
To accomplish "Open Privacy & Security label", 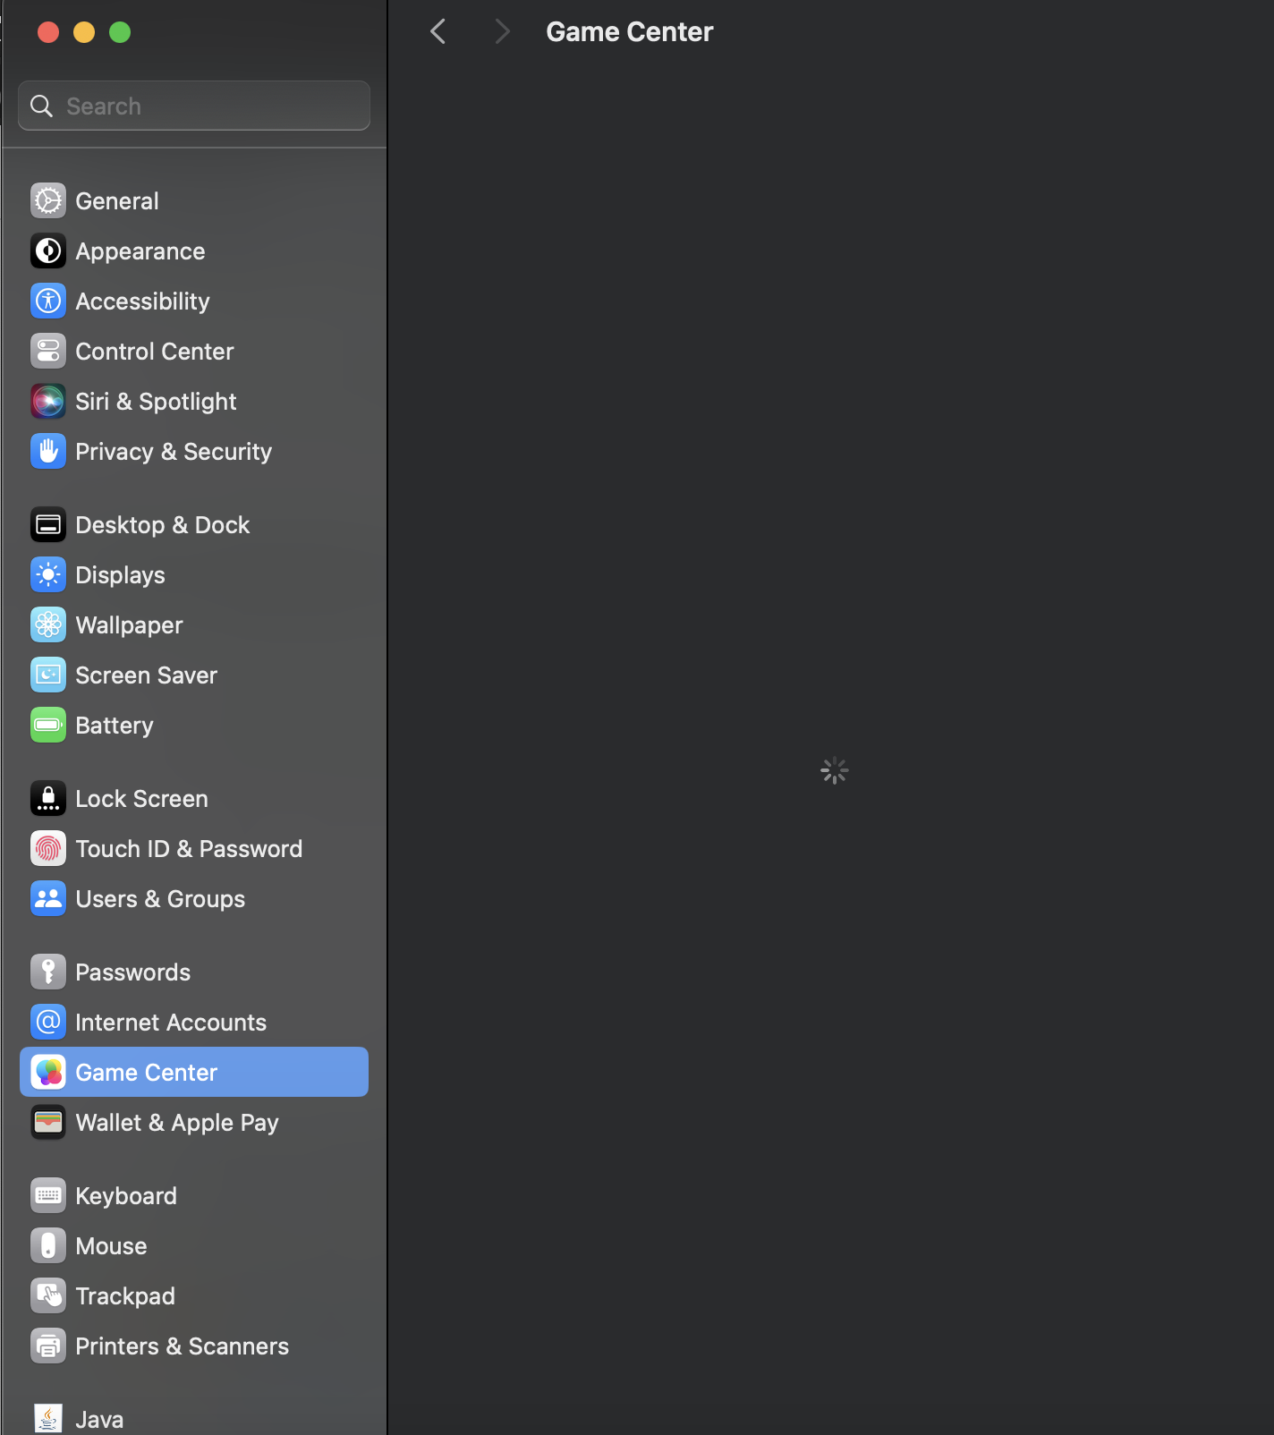I will (174, 452).
